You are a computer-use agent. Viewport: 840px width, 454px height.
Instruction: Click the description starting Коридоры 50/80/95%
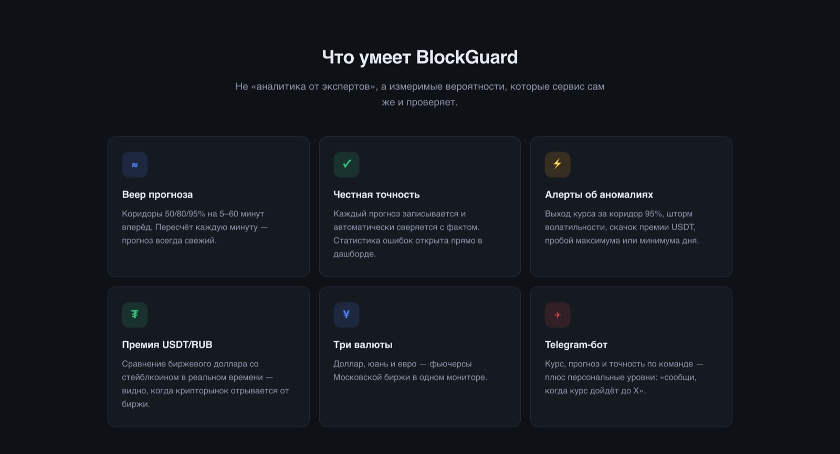[195, 227]
